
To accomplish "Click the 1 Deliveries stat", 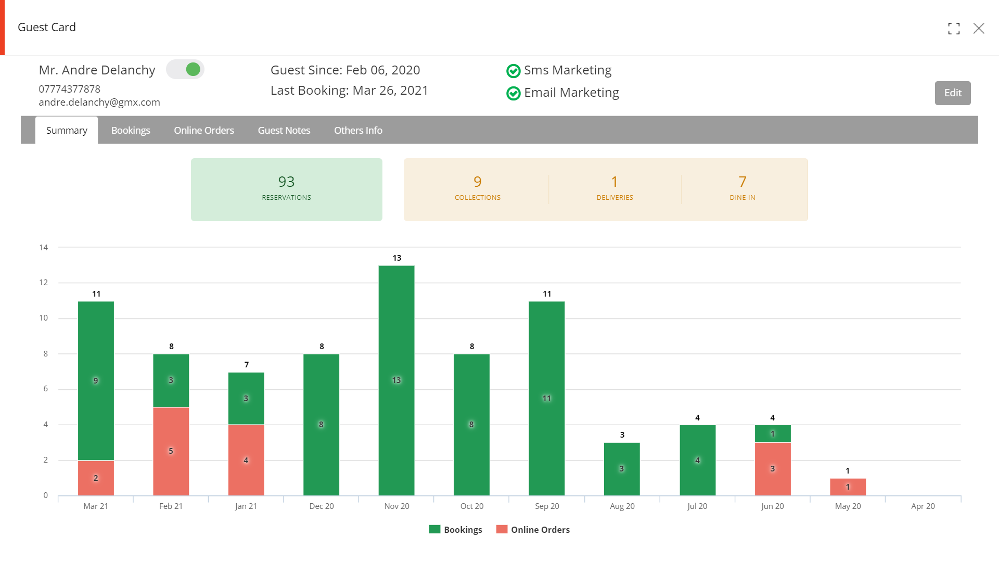I will (x=615, y=188).
